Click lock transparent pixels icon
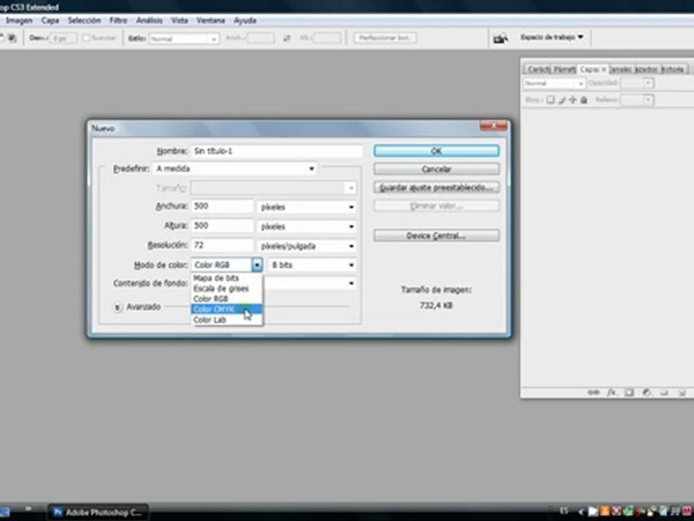This screenshot has height=521, width=694. coord(550,100)
